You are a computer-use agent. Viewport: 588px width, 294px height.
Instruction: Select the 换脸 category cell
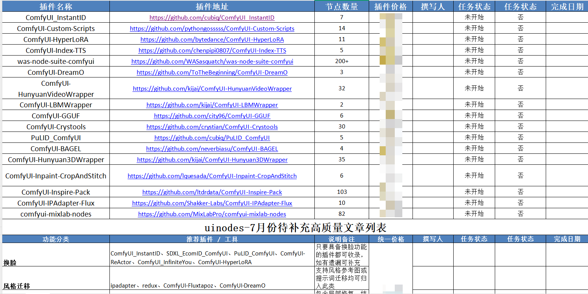[x=56, y=255]
